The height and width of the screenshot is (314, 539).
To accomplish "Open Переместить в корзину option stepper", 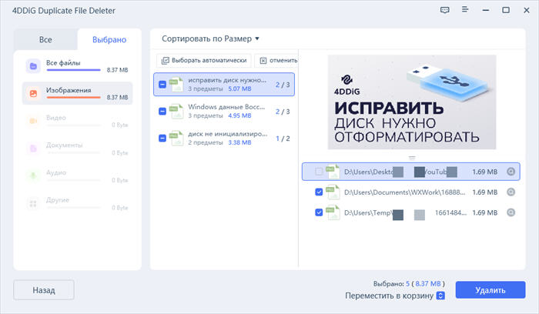I will 440,296.
